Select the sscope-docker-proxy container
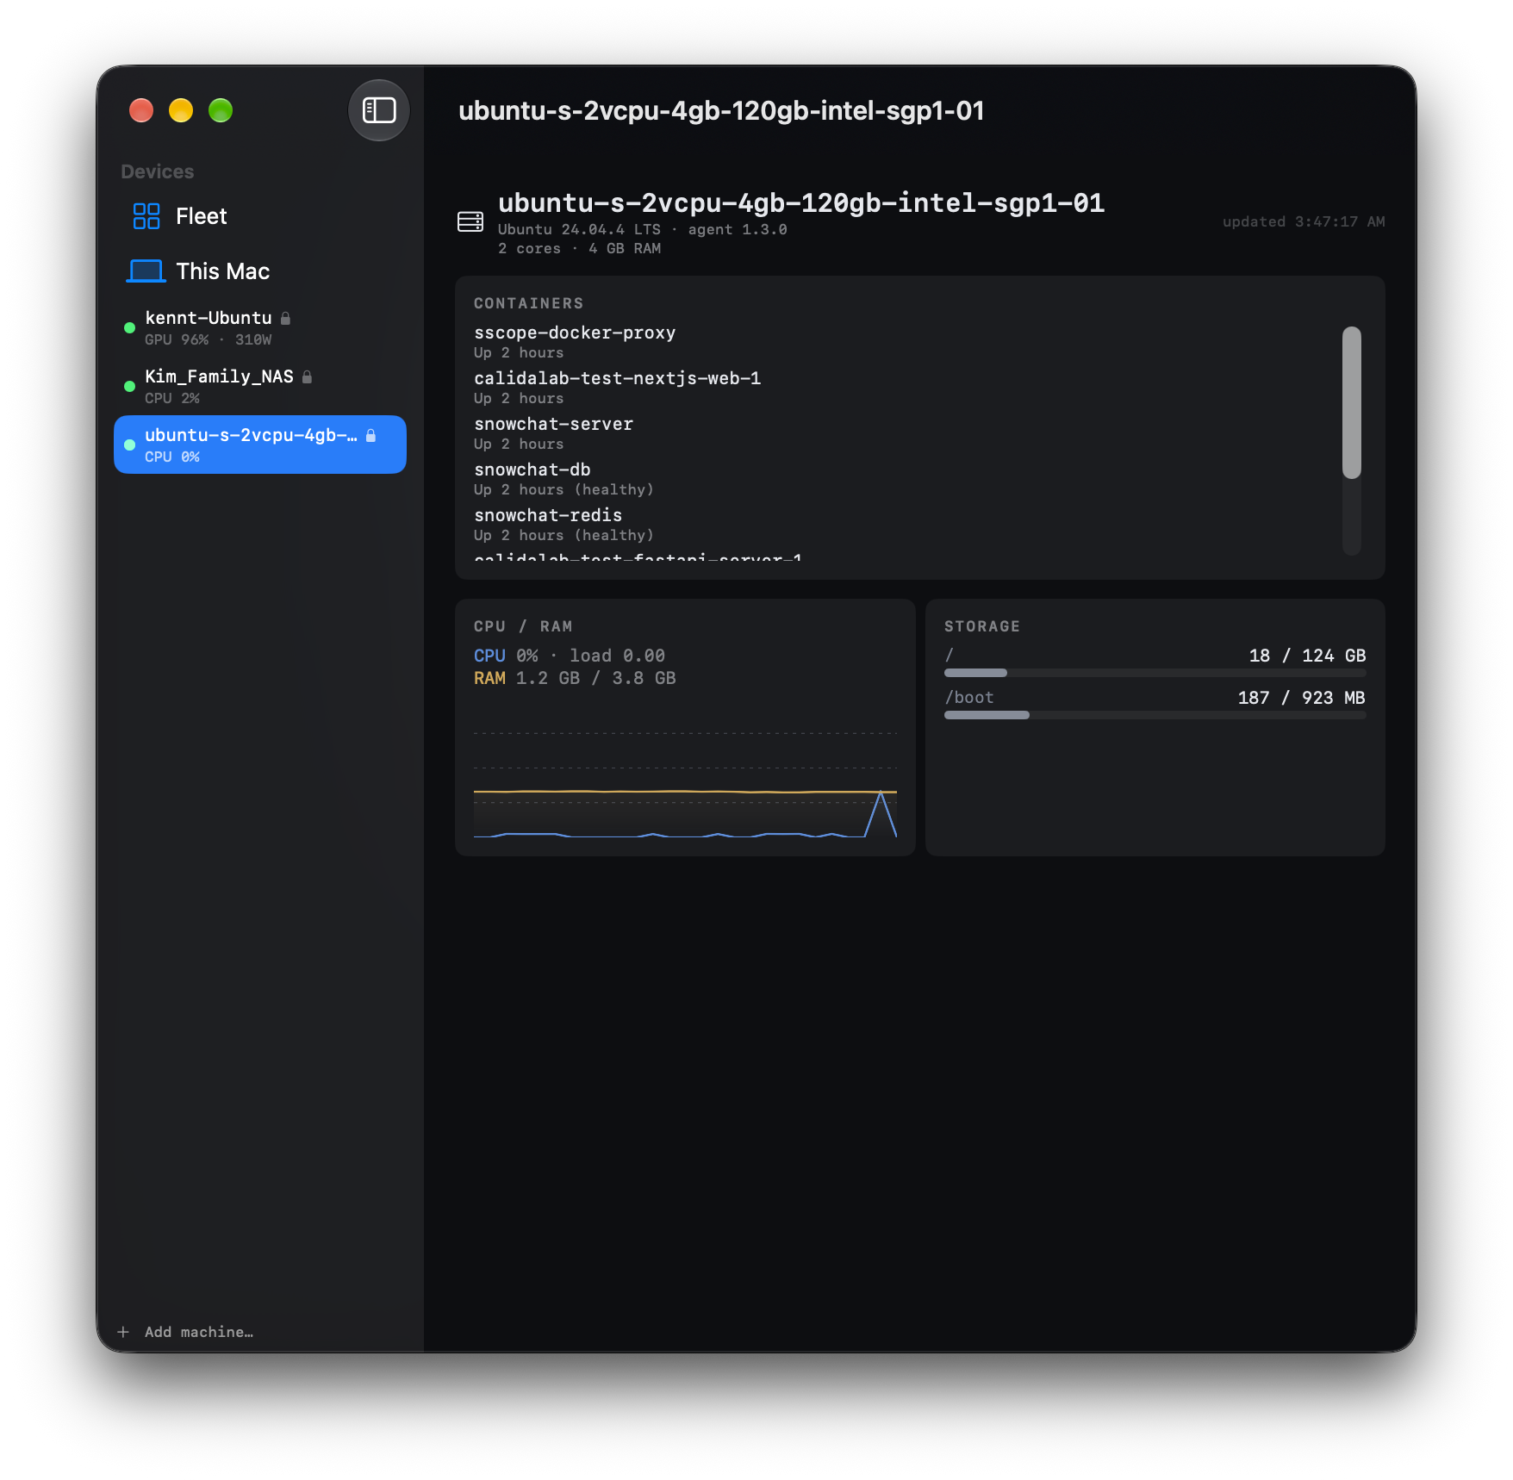Viewport: 1513px width, 1480px height. point(575,341)
